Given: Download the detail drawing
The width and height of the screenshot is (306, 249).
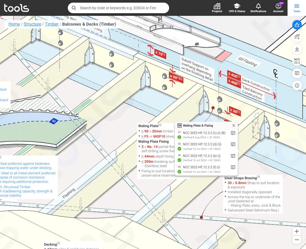Looking at the screenshot, I should (297, 49).
